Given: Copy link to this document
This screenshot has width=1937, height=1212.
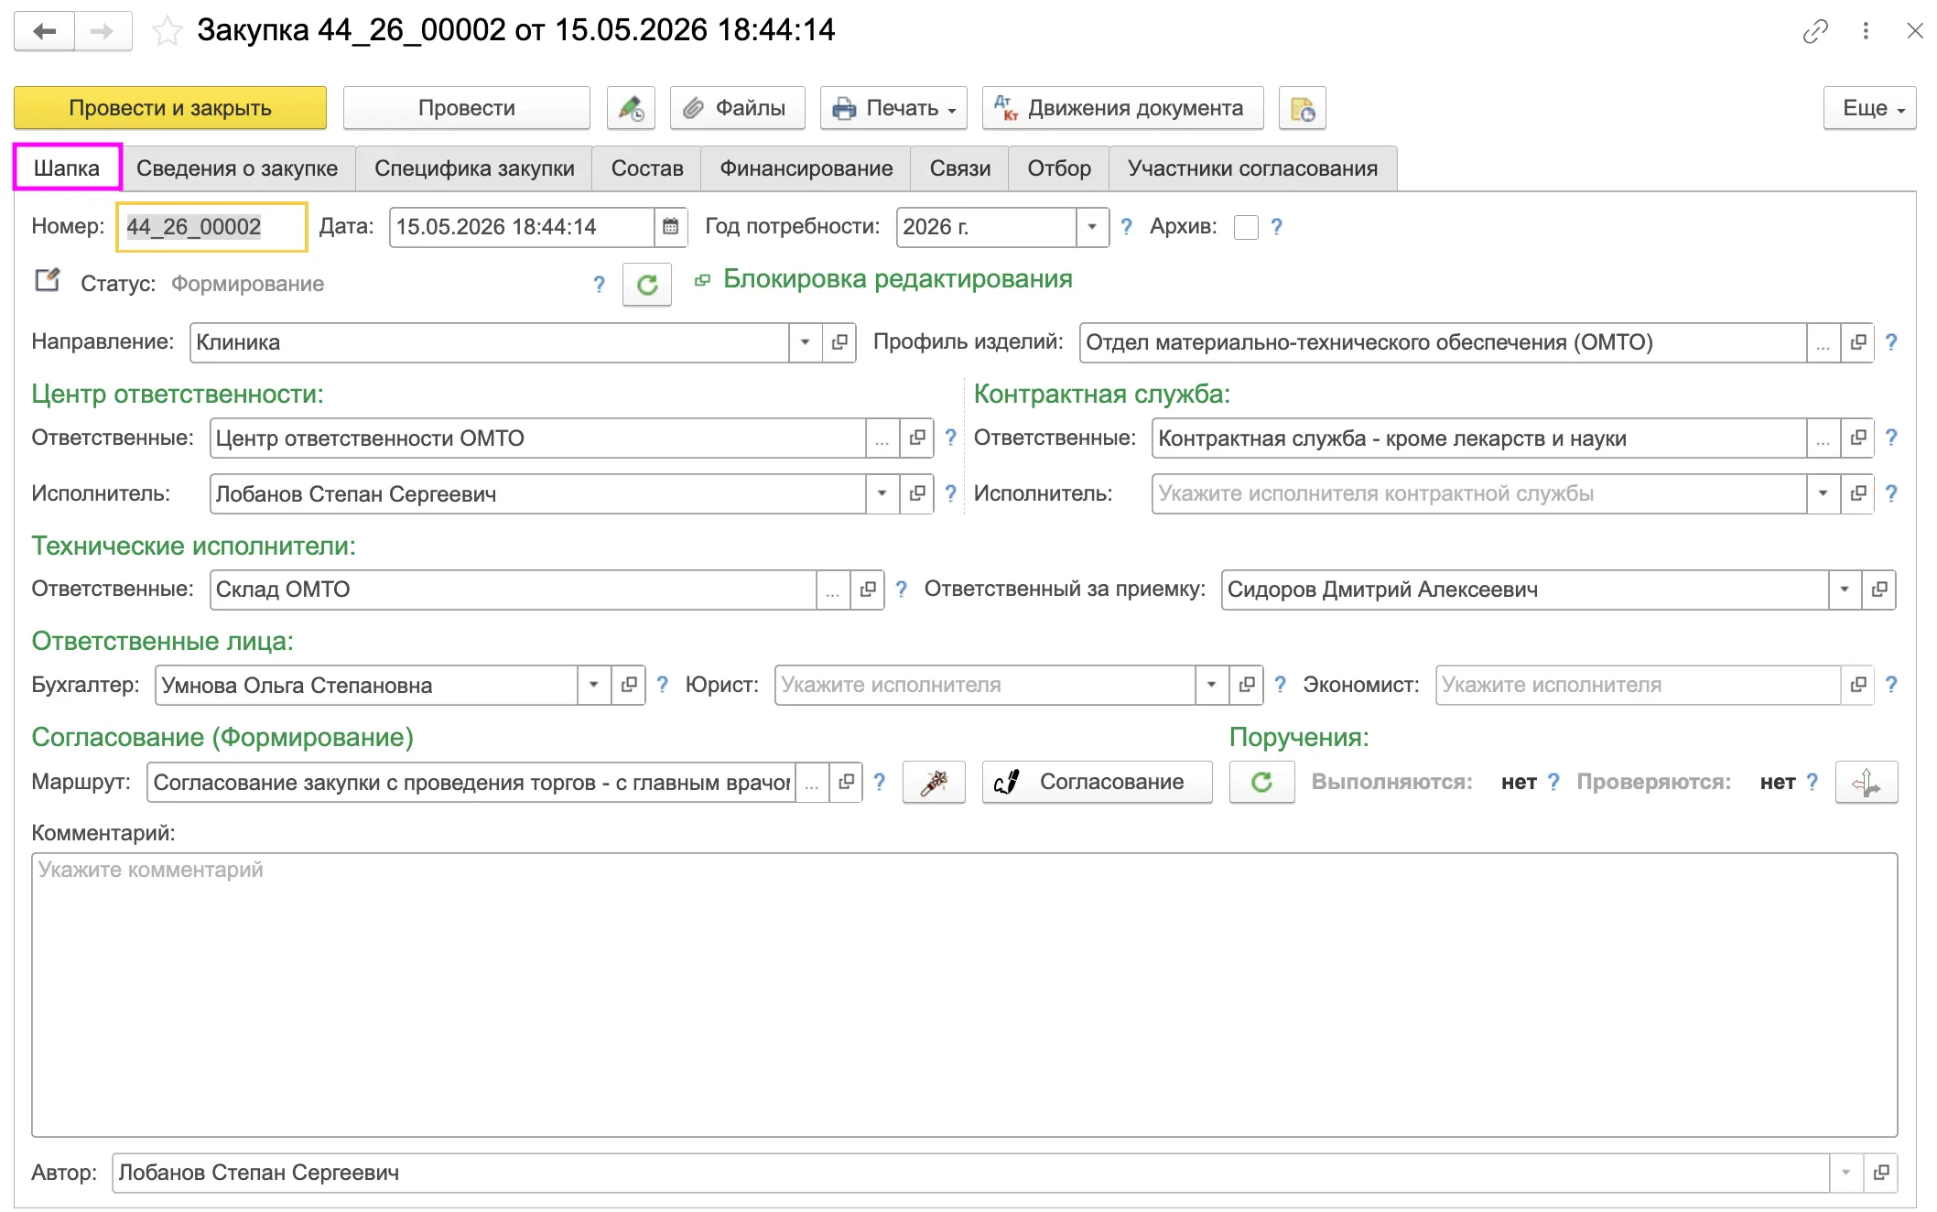Looking at the screenshot, I should point(1815,31).
